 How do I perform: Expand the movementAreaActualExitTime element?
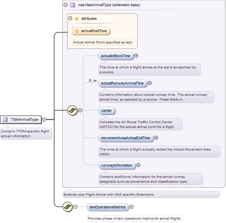[156, 138]
